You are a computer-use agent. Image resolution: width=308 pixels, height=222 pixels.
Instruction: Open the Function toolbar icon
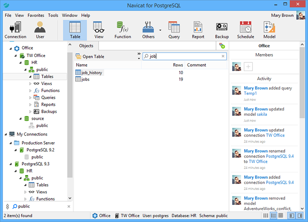point(123,30)
